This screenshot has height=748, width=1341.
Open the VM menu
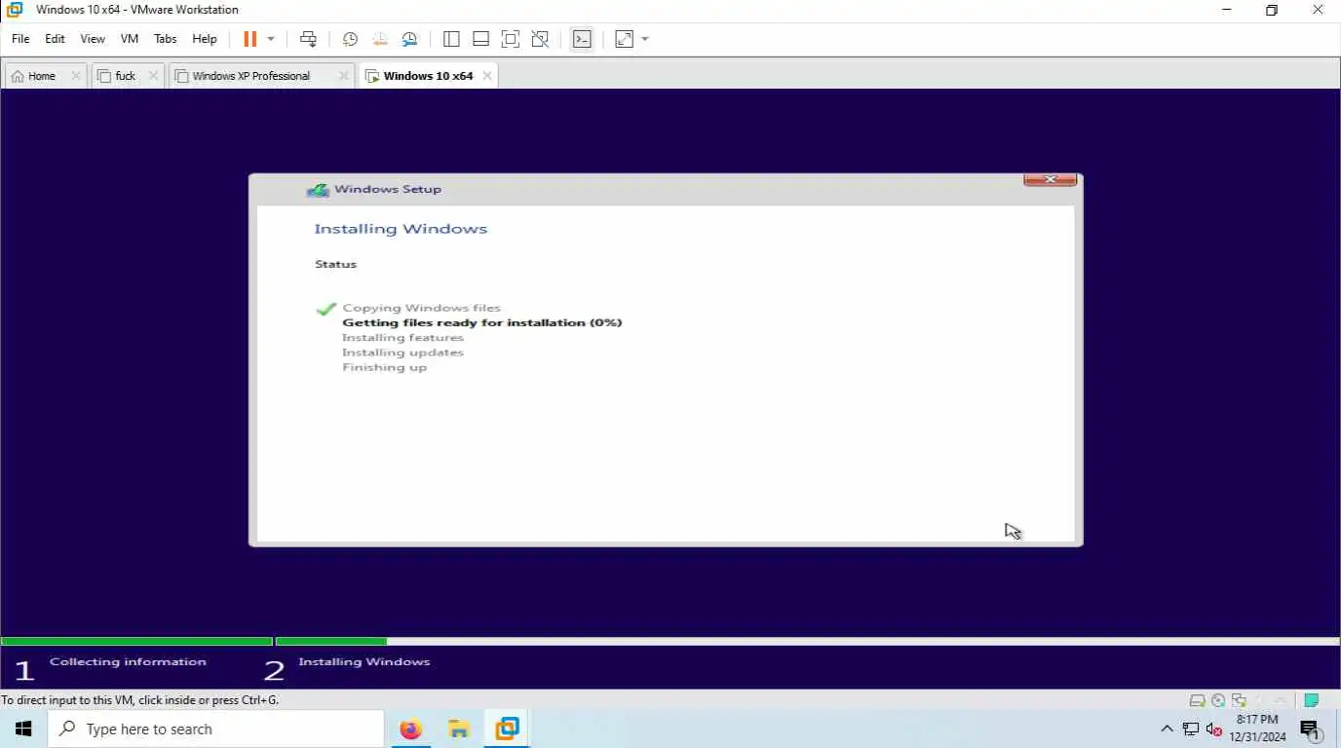click(130, 39)
